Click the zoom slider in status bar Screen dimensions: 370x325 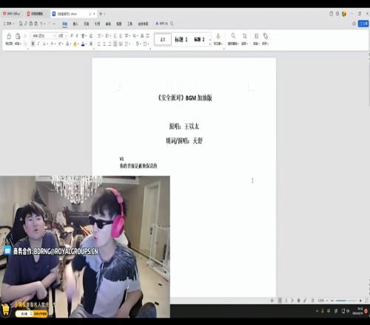[x=346, y=301]
